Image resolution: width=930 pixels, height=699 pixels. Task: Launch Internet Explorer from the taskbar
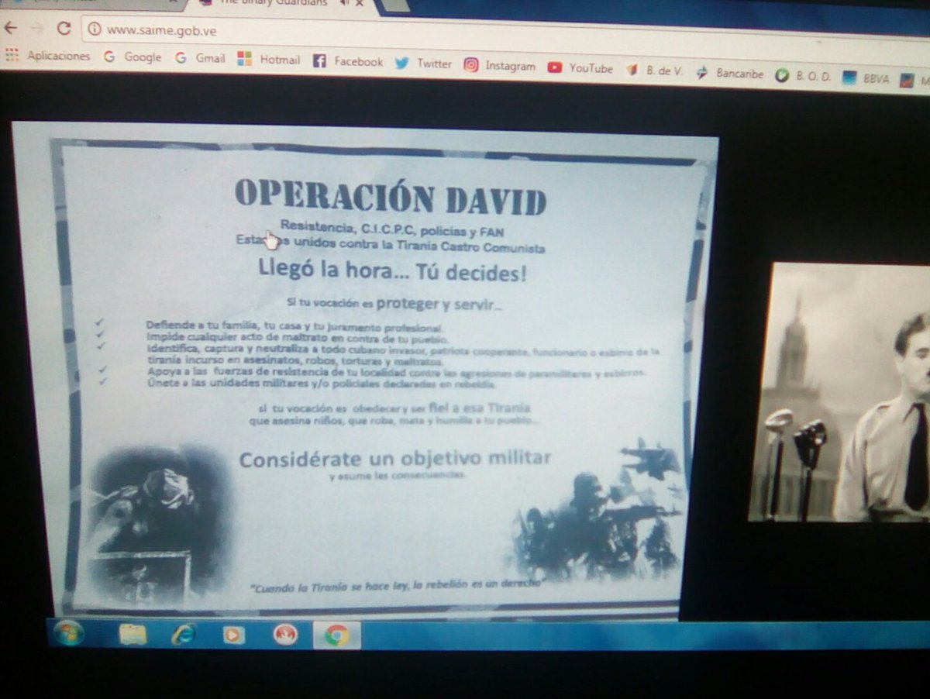[183, 635]
